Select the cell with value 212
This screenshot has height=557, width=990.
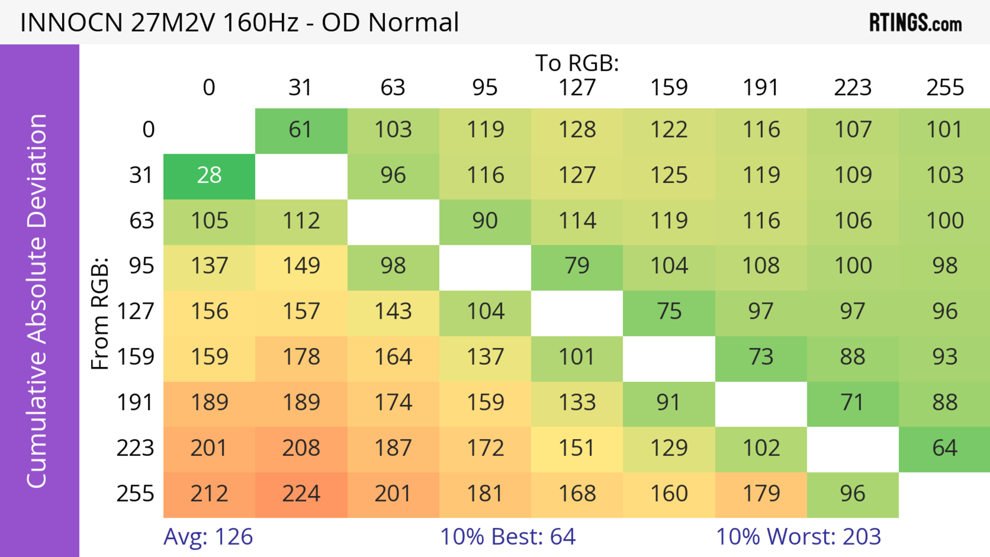tap(209, 494)
